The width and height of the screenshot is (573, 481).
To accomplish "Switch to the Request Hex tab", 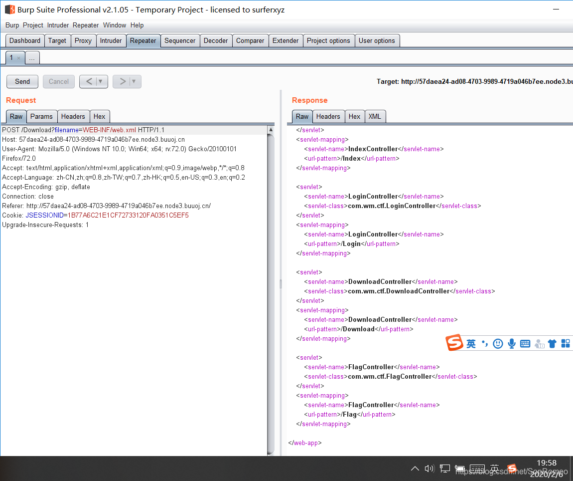I will point(99,116).
